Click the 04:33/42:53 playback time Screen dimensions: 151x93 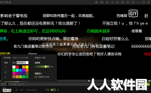(x=32, y=90)
